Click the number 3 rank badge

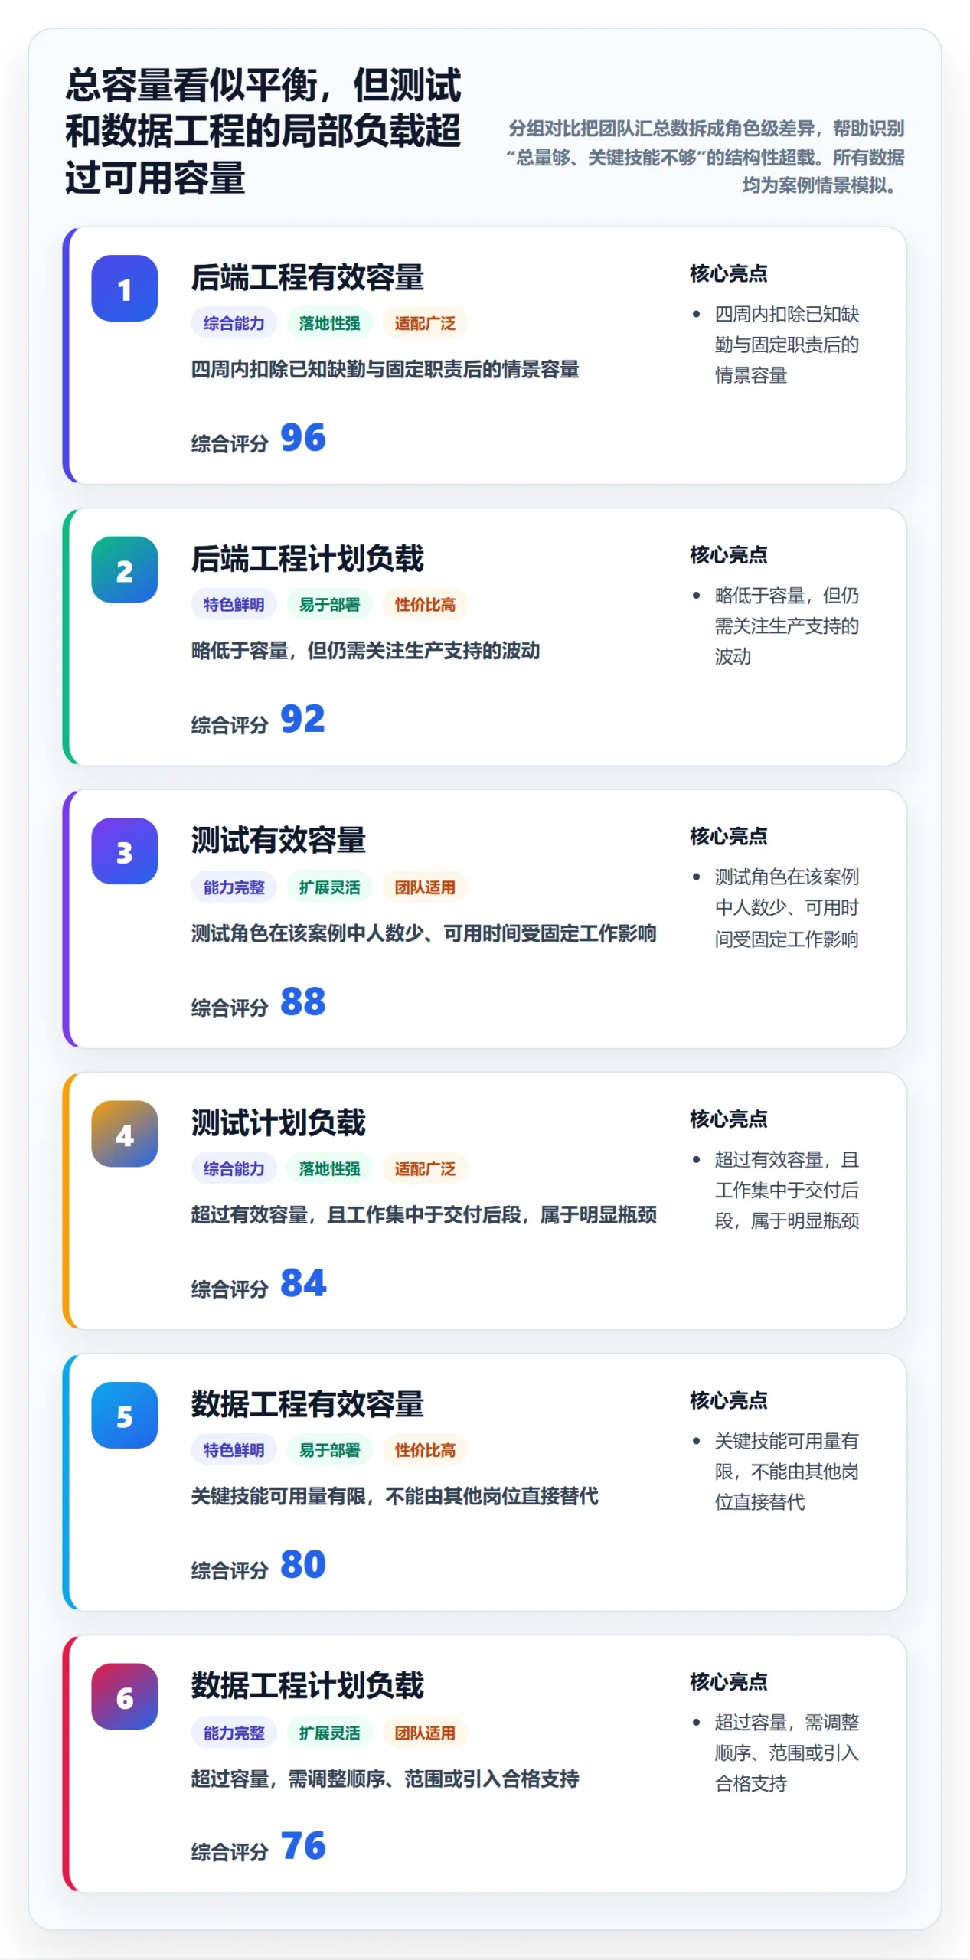coord(124,851)
